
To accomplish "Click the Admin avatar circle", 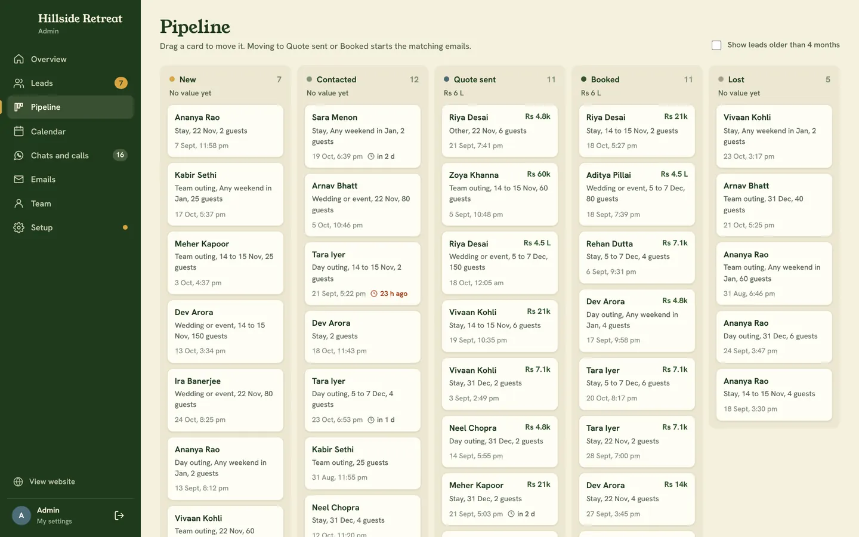I will pyautogui.click(x=21, y=516).
